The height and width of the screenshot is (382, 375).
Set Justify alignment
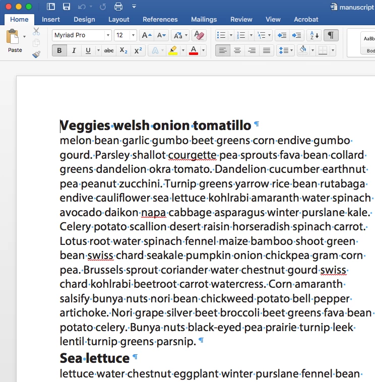(x=267, y=50)
